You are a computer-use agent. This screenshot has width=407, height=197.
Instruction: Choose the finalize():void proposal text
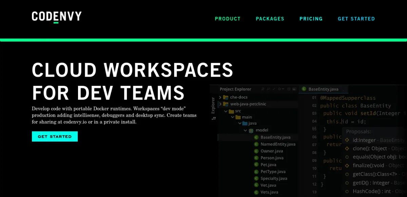pos(368,165)
